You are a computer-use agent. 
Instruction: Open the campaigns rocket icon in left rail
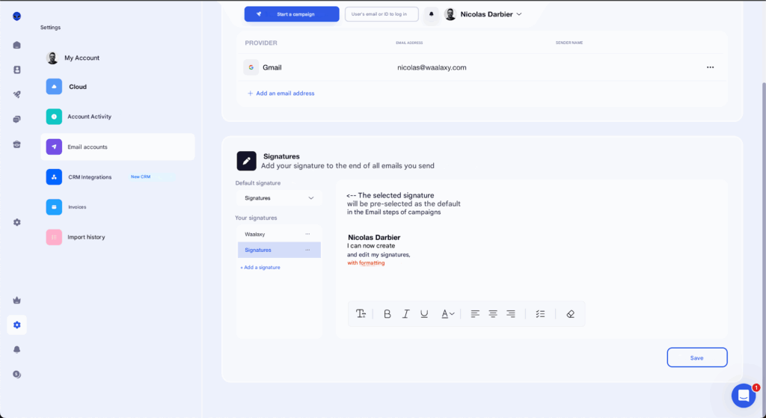(17, 95)
